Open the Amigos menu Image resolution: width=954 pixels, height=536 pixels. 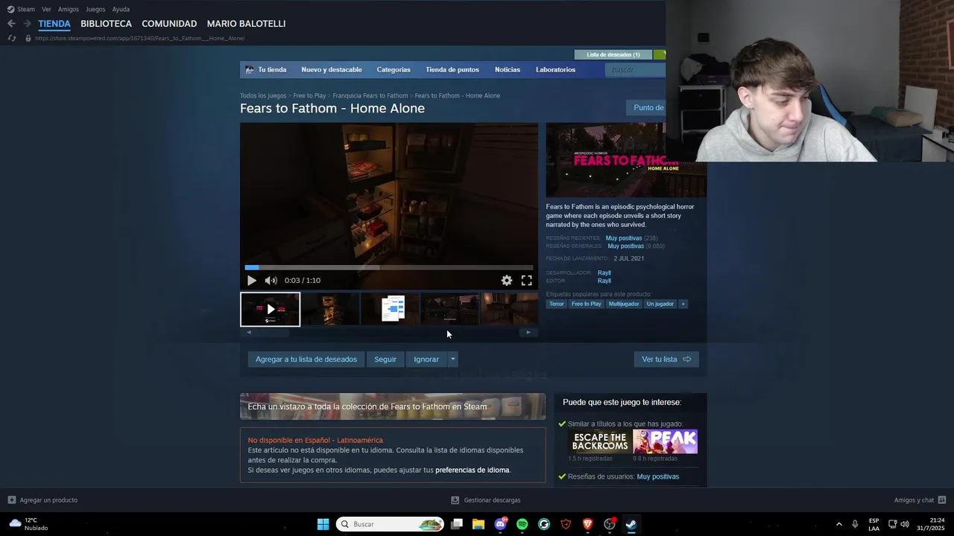pyautogui.click(x=69, y=9)
